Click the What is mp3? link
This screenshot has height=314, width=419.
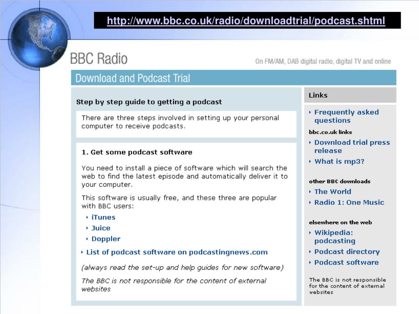[x=339, y=161]
